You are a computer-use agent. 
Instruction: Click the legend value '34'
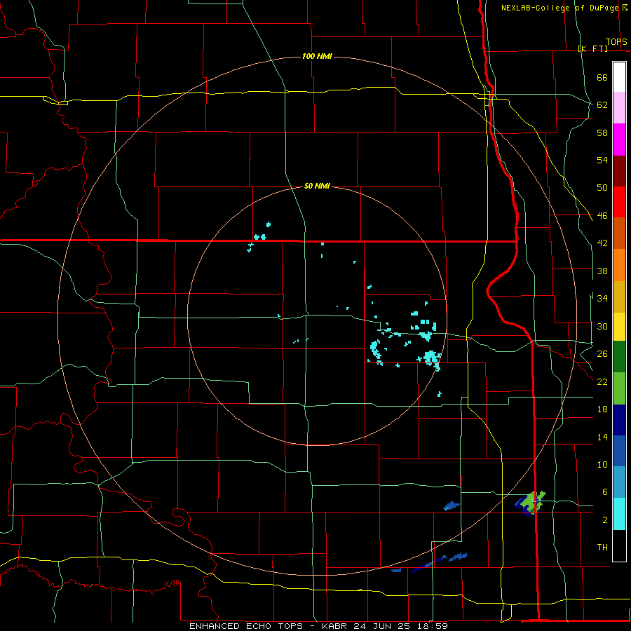coord(602,299)
